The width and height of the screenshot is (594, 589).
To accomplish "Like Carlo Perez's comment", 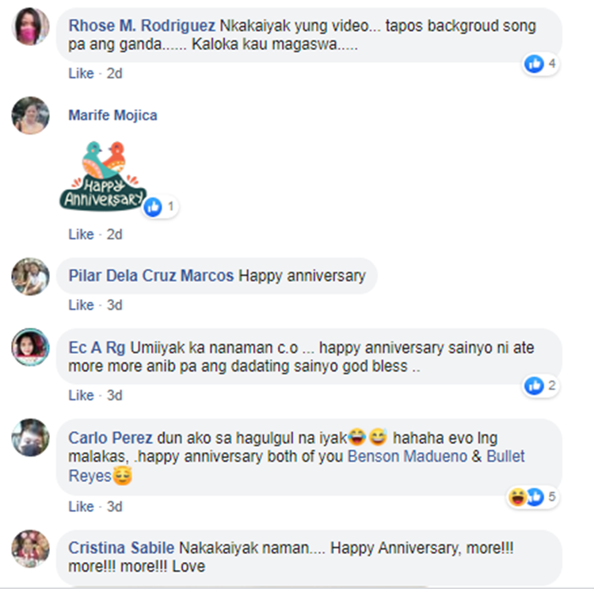I will [x=81, y=507].
